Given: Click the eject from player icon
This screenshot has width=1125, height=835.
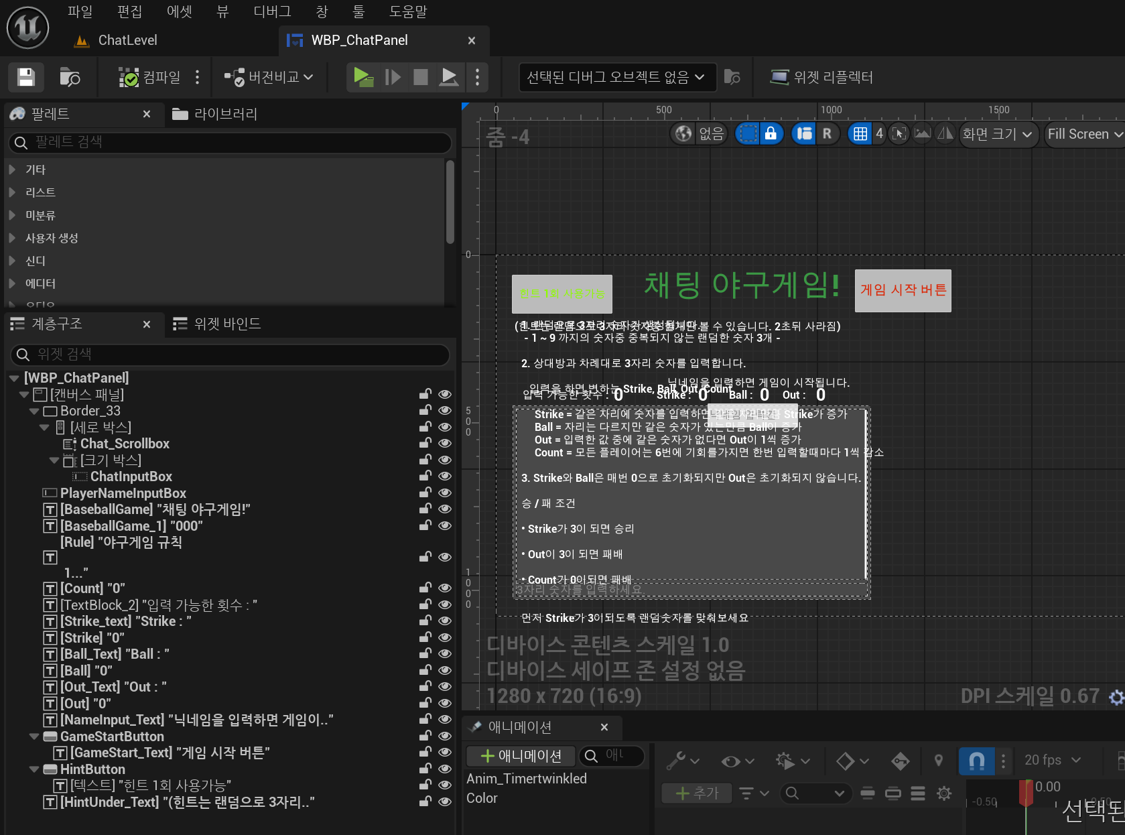Looking at the screenshot, I should 449,77.
